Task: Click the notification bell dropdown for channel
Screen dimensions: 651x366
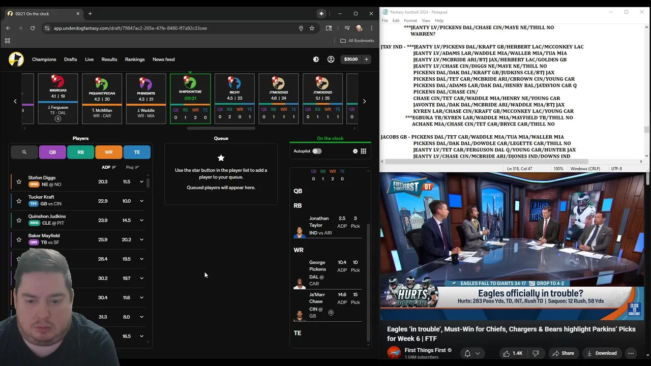Action: 471,353
